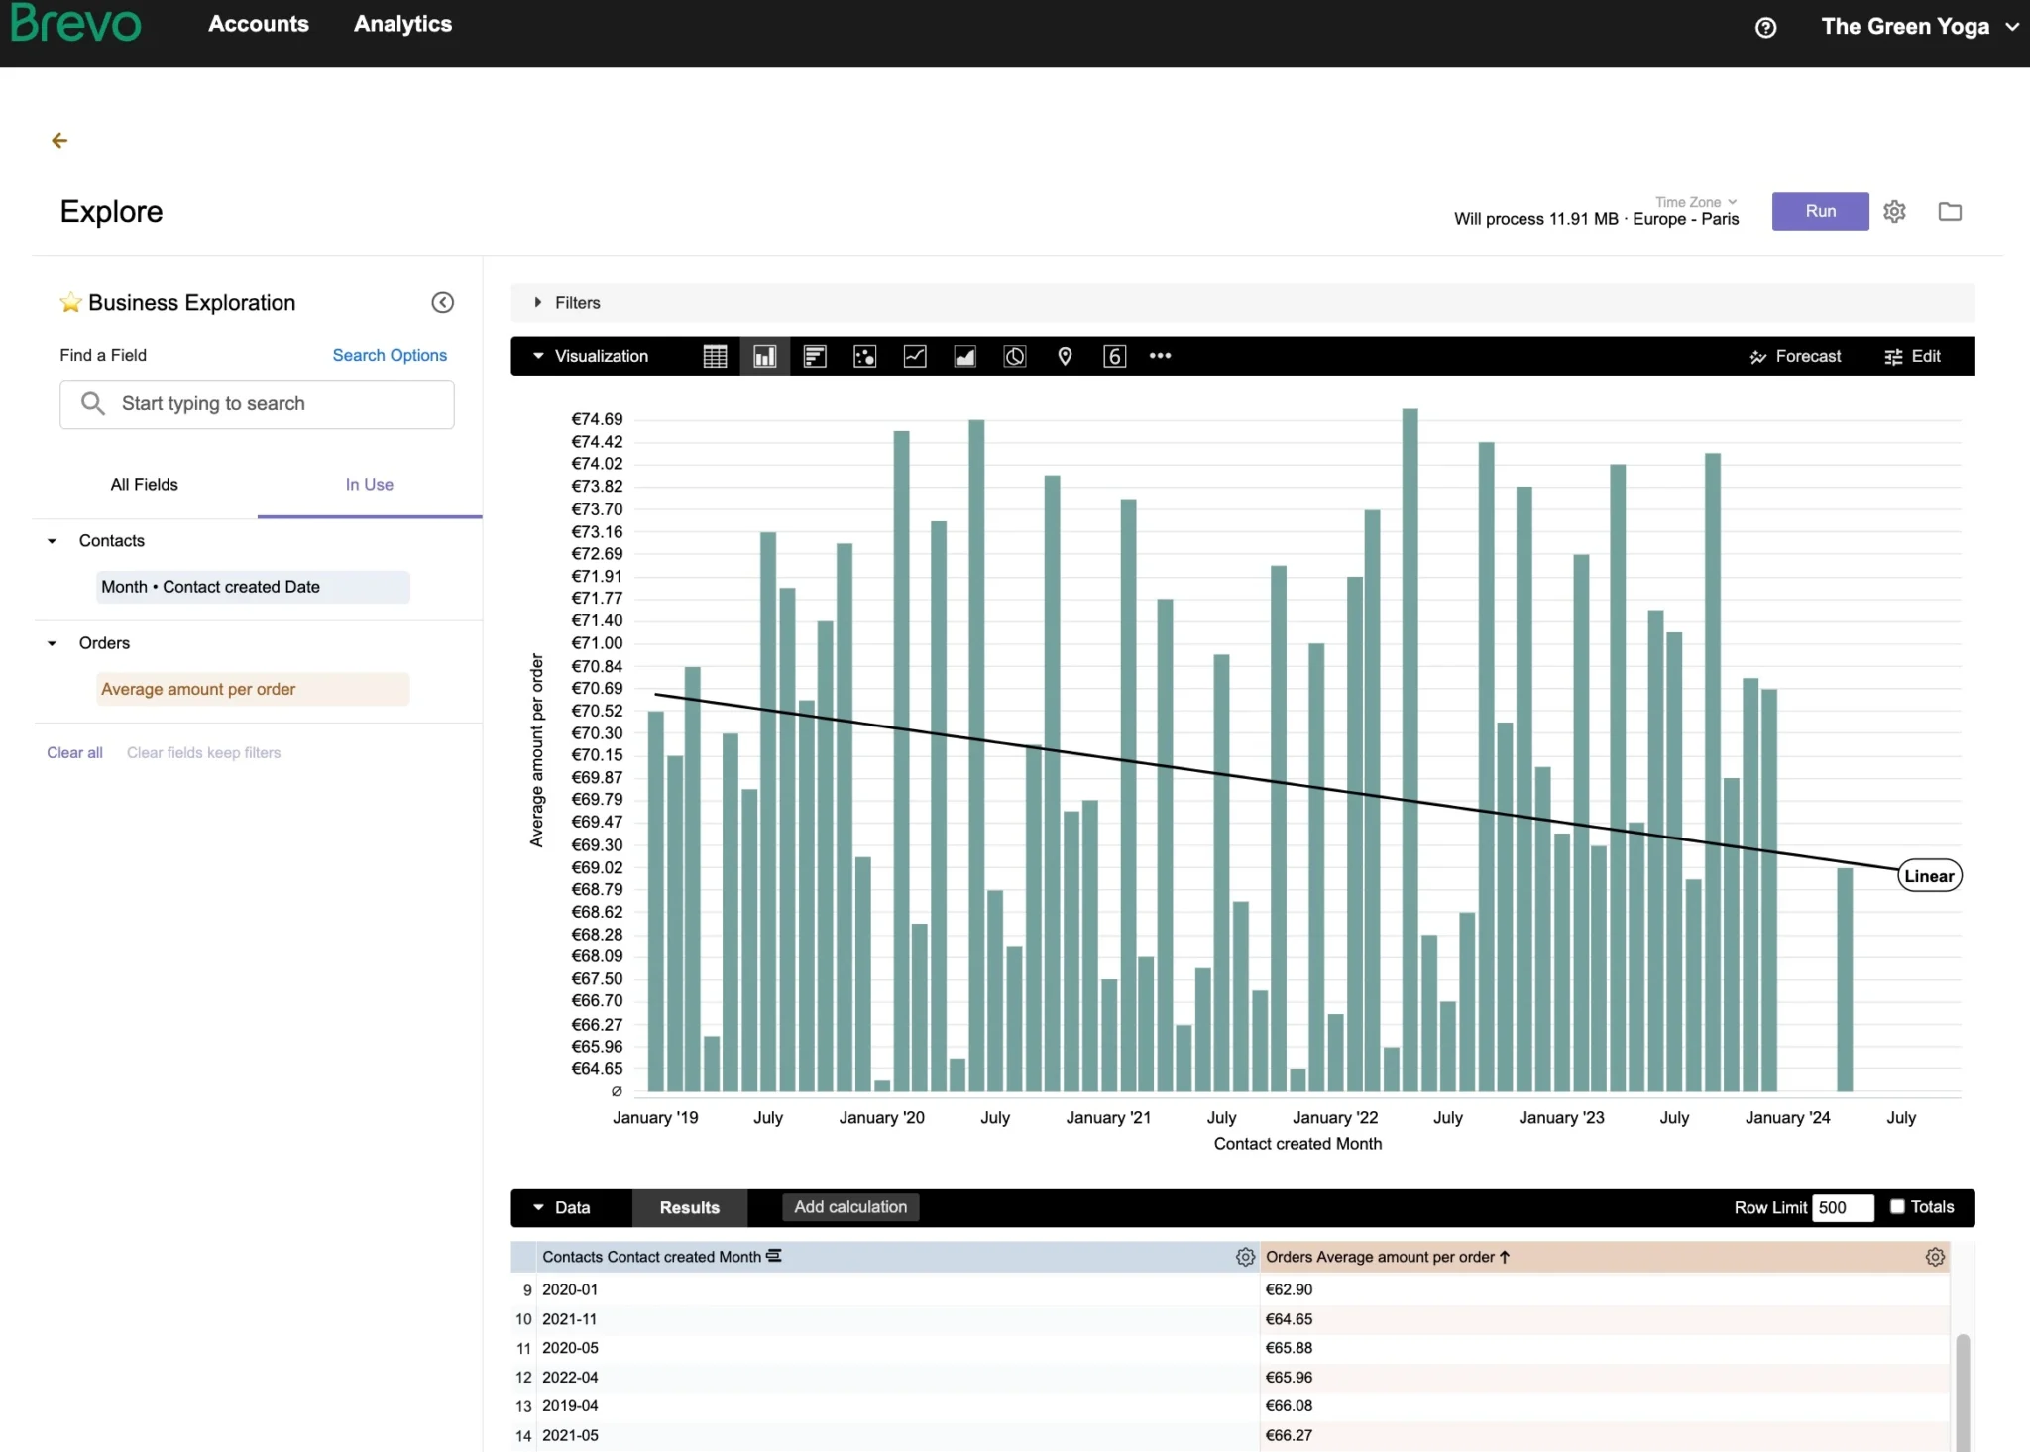Select the pie chart visualization icon
This screenshot has height=1452, width=2030.
point(1014,356)
